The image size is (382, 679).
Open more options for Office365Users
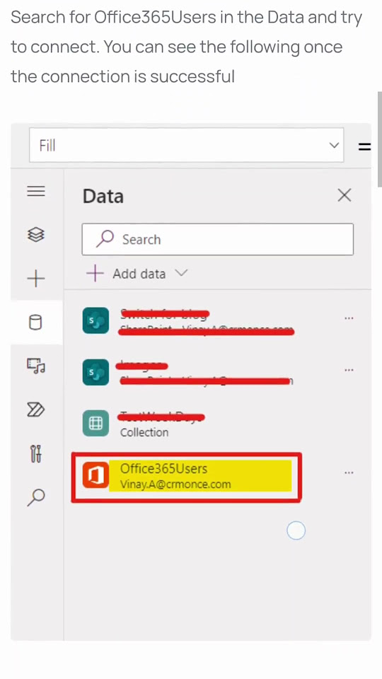pos(349,472)
